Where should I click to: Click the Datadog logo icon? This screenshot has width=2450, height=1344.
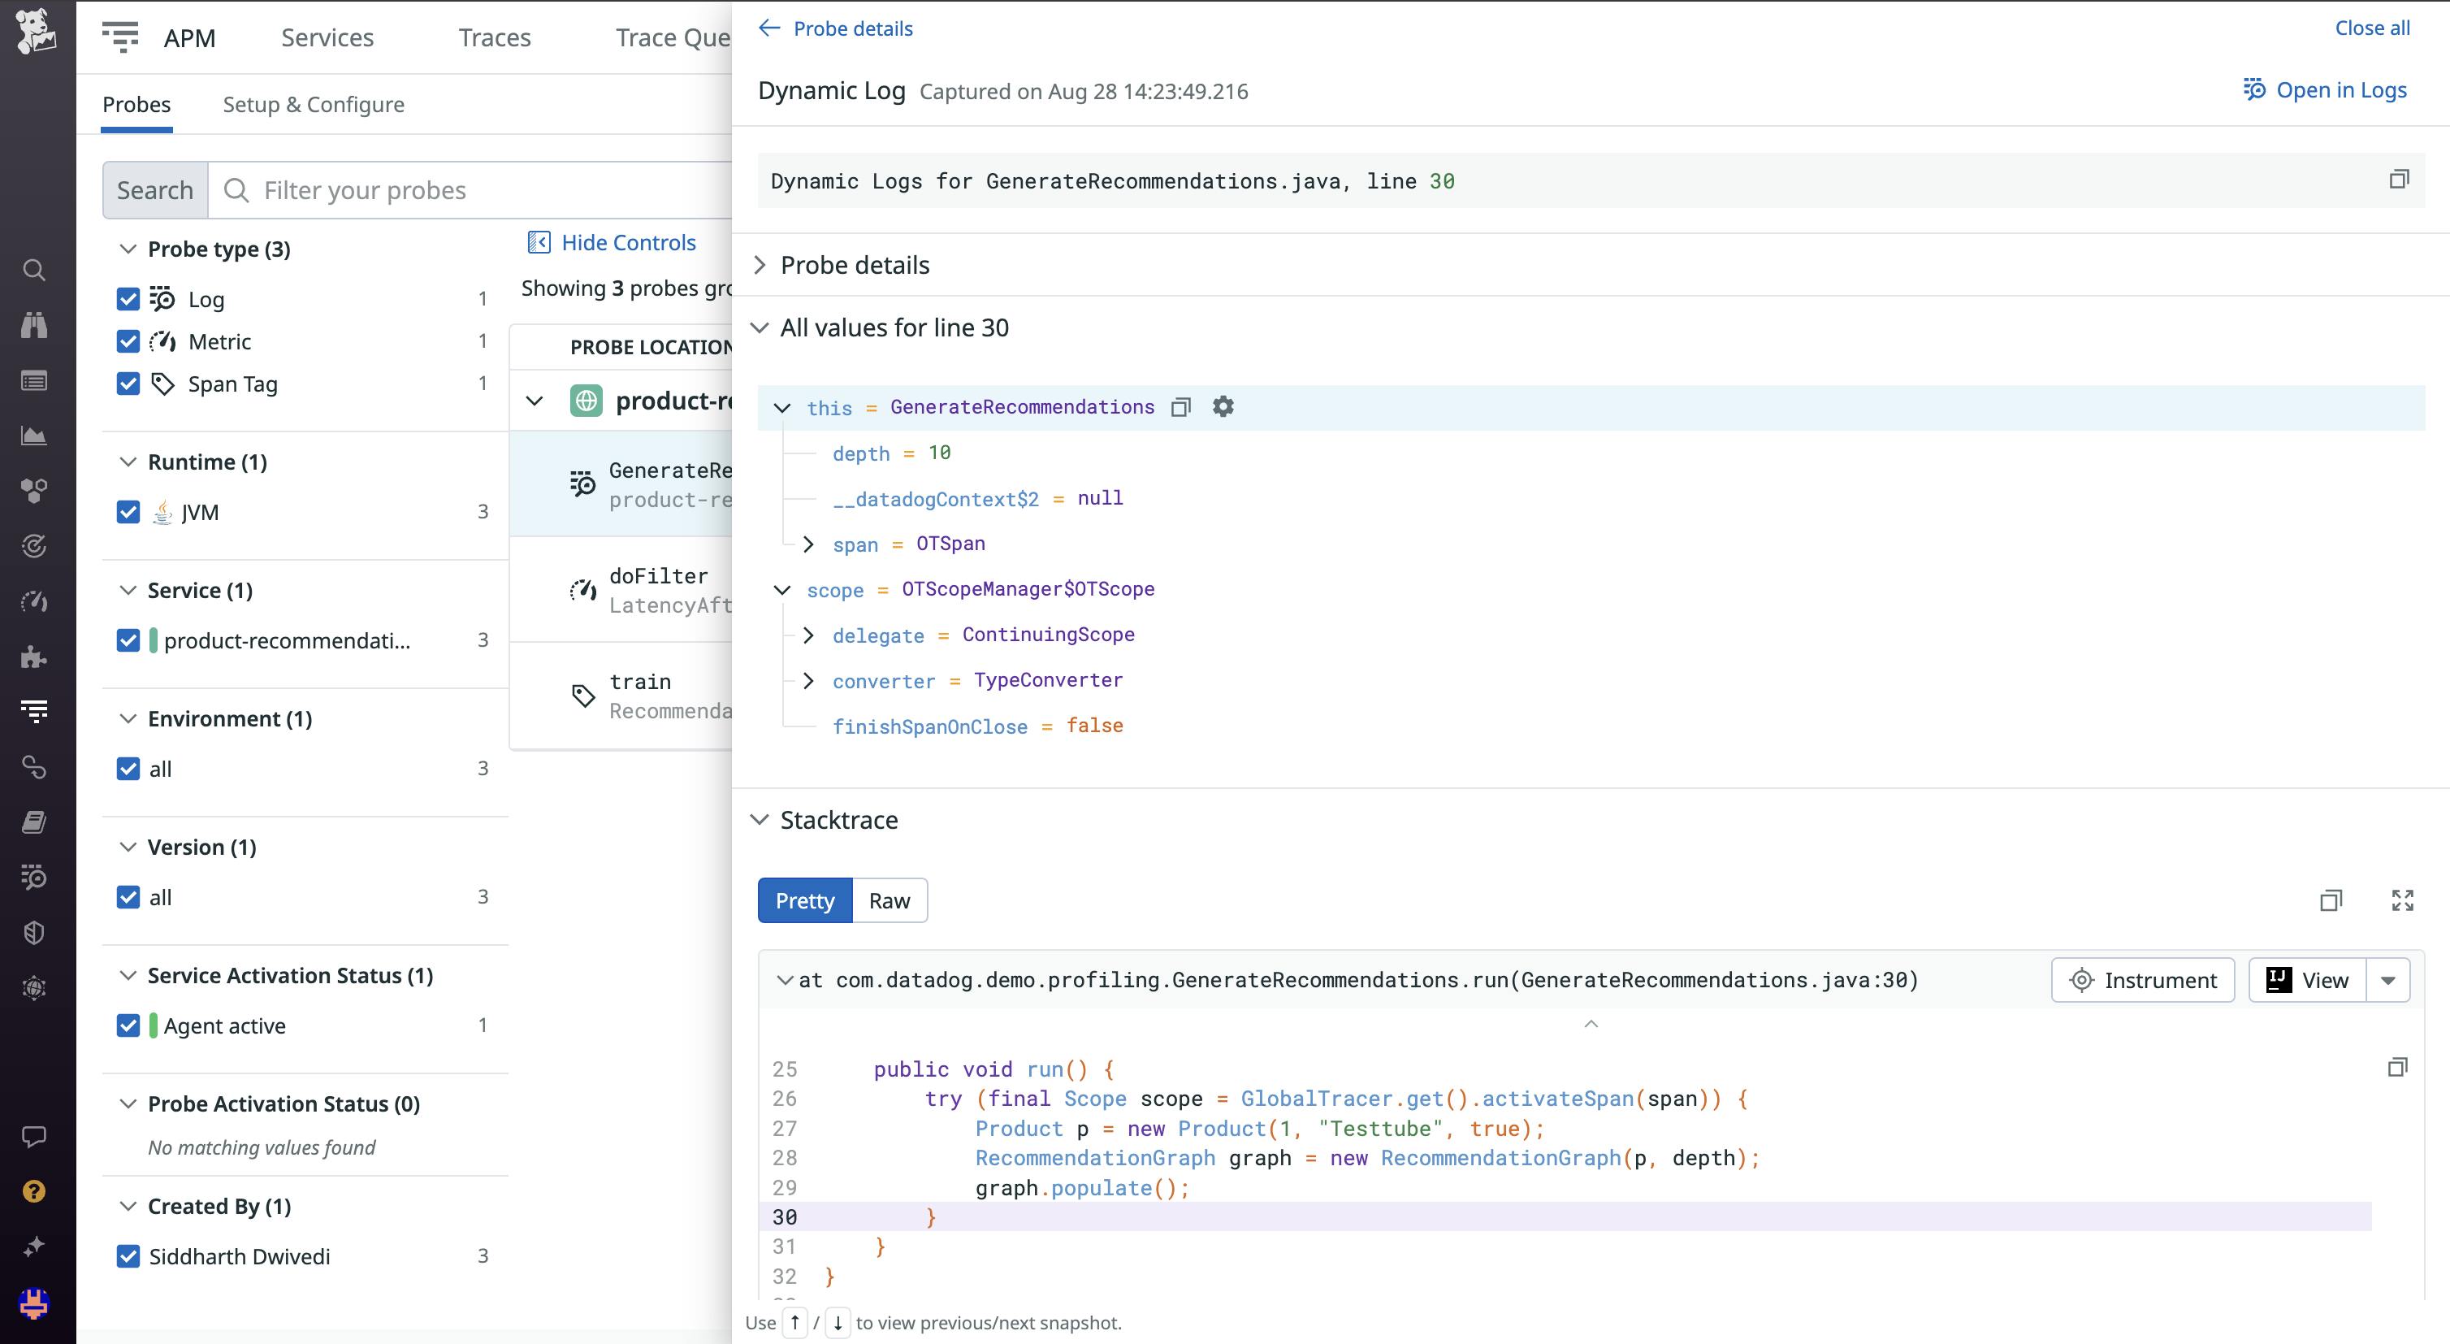36,32
